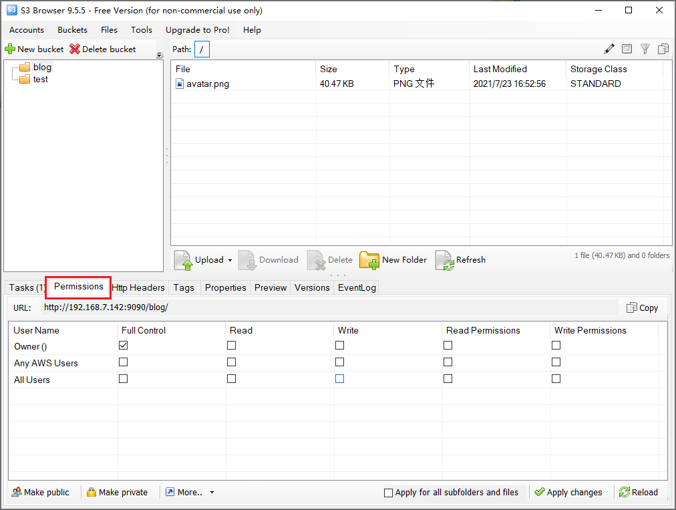This screenshot has width=676, height=510.
Task: Select the test bucket
Action: tap(41, 79)
